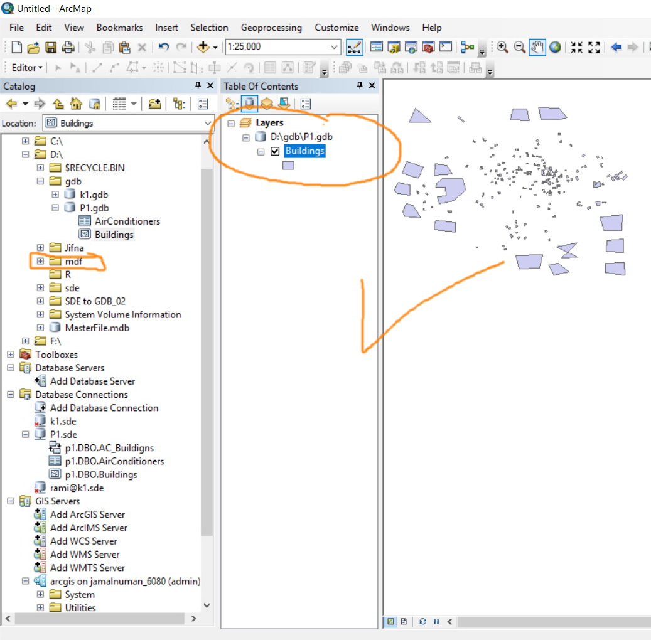
Task: Pause map drawing
Action: [x=436, y=621]
